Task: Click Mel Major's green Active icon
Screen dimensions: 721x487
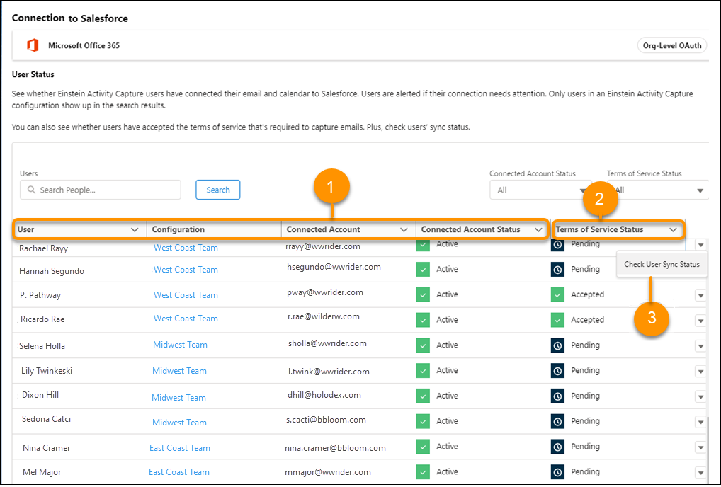Action: (423, 471)
